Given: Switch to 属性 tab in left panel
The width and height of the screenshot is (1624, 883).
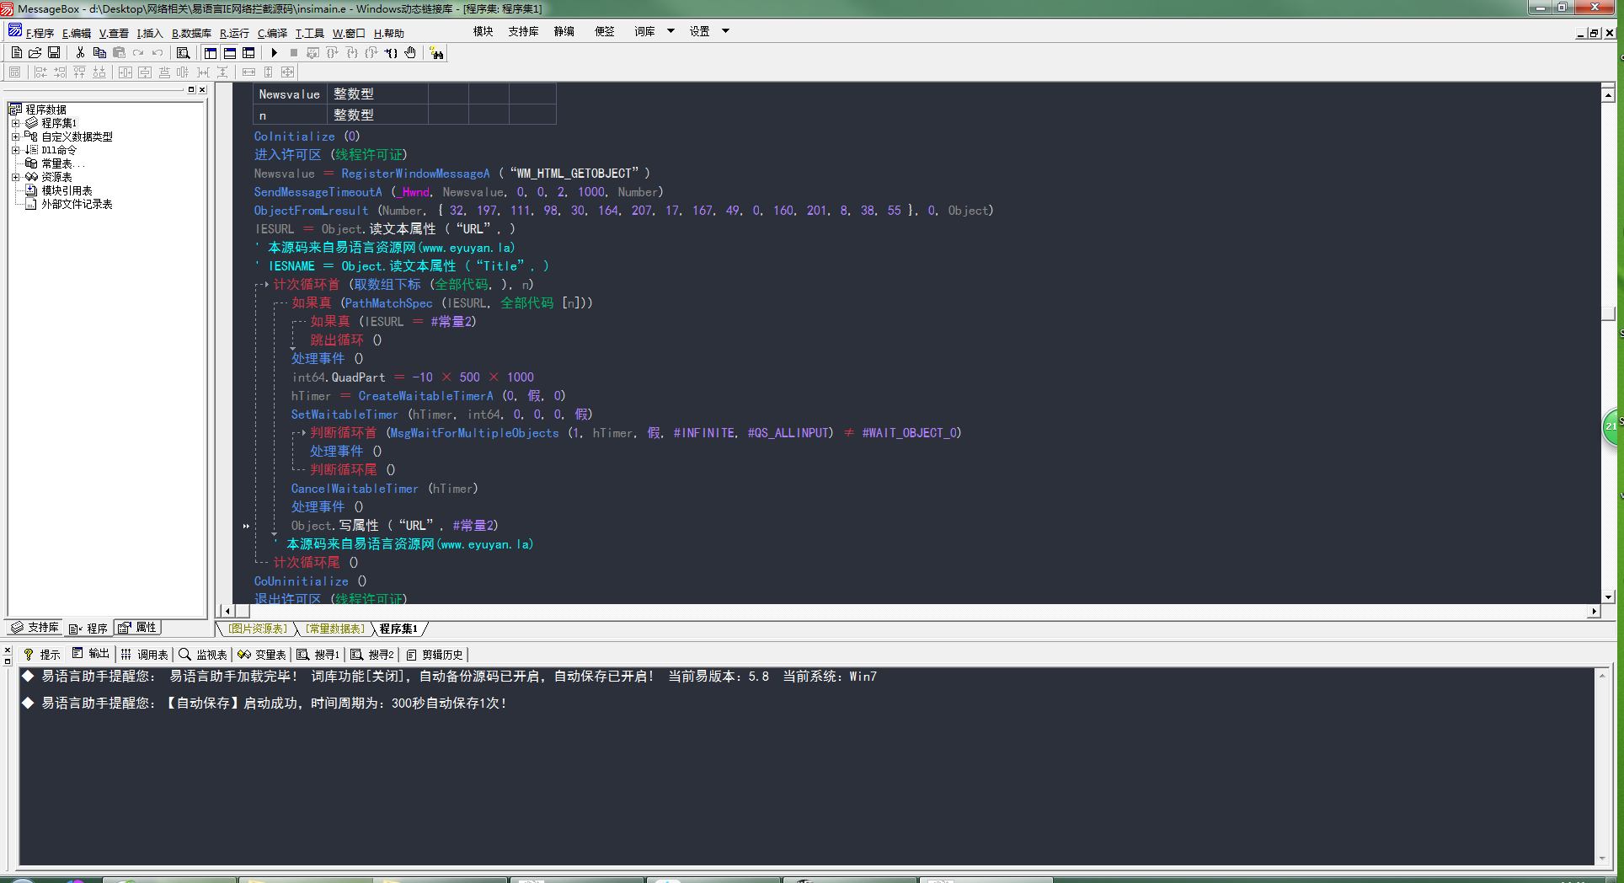Looking at the screenshot, I should coord(137,628).
